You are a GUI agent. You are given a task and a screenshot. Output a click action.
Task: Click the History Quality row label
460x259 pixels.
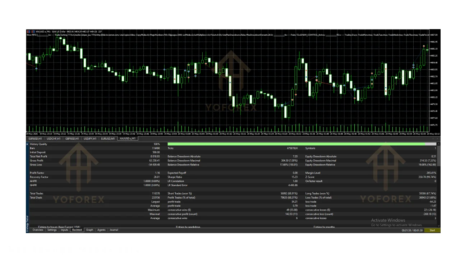click(x=38, y=144)
